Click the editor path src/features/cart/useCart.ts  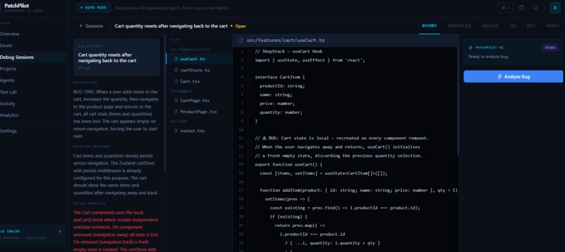tap(285, 41)
